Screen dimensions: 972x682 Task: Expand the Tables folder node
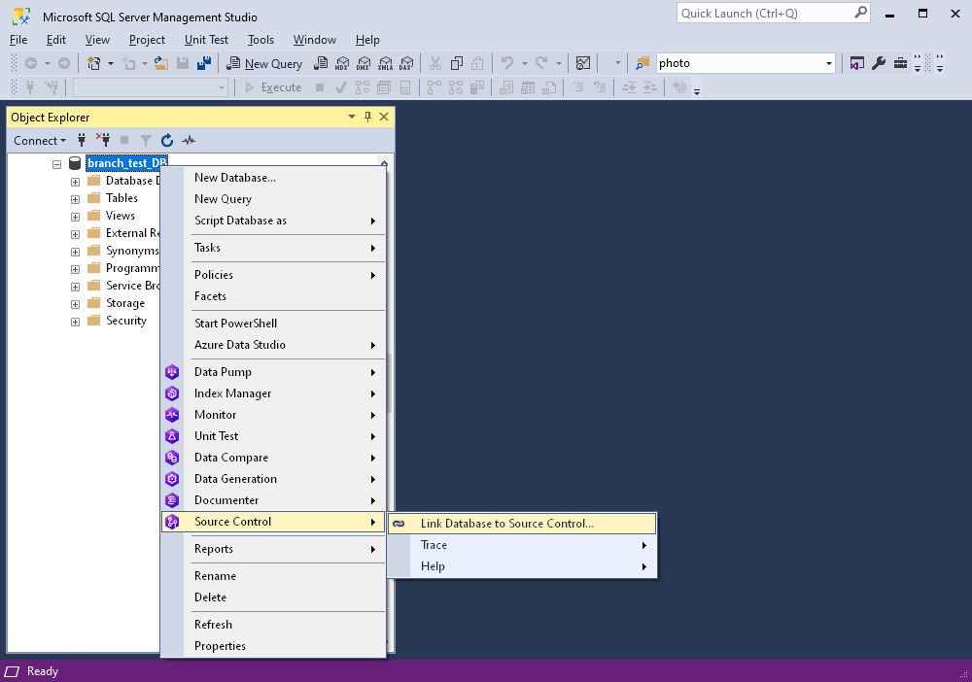point(75,199)
